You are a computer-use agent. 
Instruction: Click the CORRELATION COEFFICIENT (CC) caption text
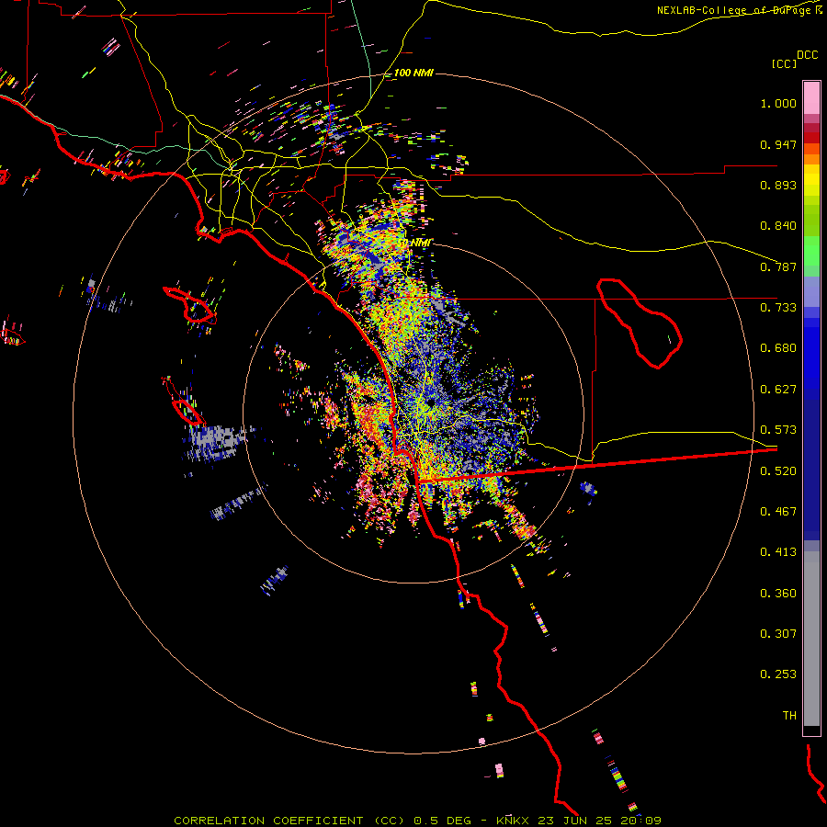(289, 821)
